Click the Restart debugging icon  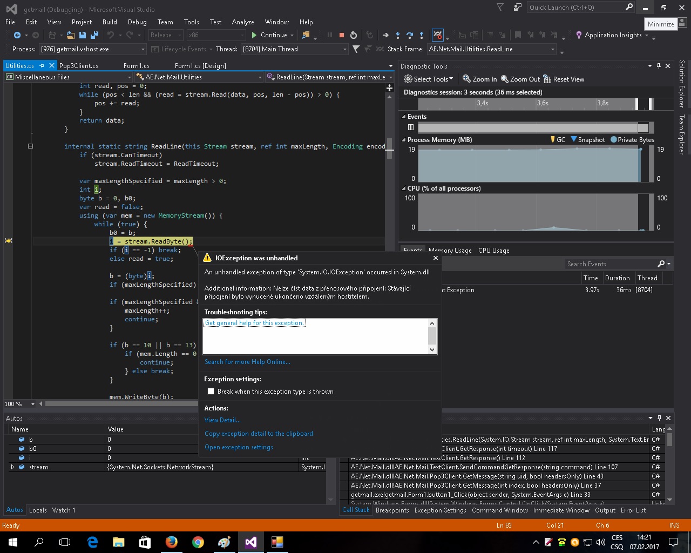(354, 35)
